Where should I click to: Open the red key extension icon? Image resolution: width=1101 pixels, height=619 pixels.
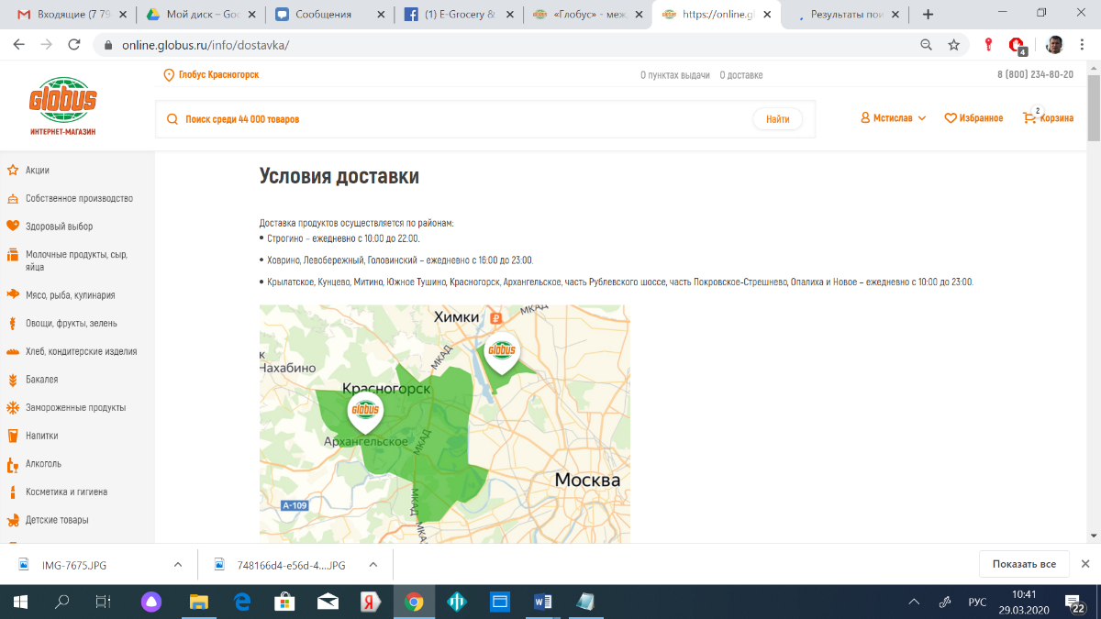989,44
